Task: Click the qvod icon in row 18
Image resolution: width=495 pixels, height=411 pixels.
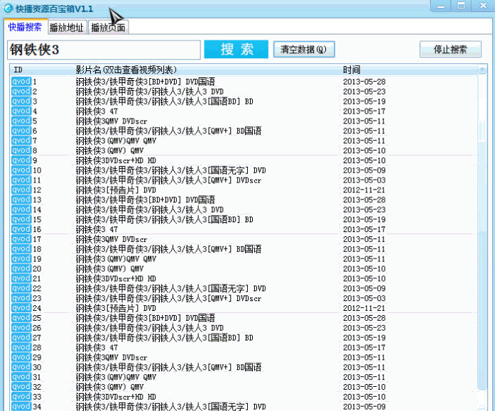Action: [x=21, y=248]
